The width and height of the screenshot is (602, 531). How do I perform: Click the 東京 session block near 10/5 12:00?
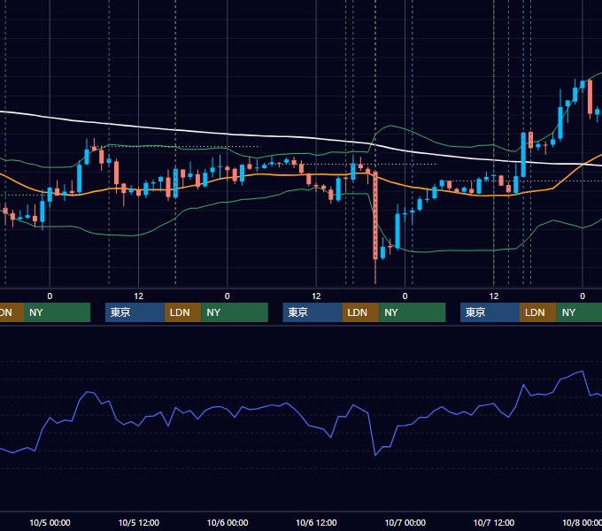coord(135,312)
